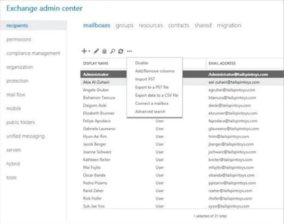Choose Disable from the more menu
Screen dimensions: 284x224
pyautogui.click(x=141, y=63)
